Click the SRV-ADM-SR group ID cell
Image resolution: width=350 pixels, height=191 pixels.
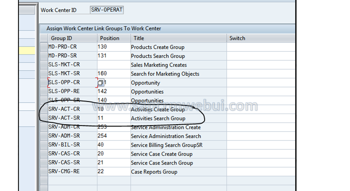coord(73,136)
